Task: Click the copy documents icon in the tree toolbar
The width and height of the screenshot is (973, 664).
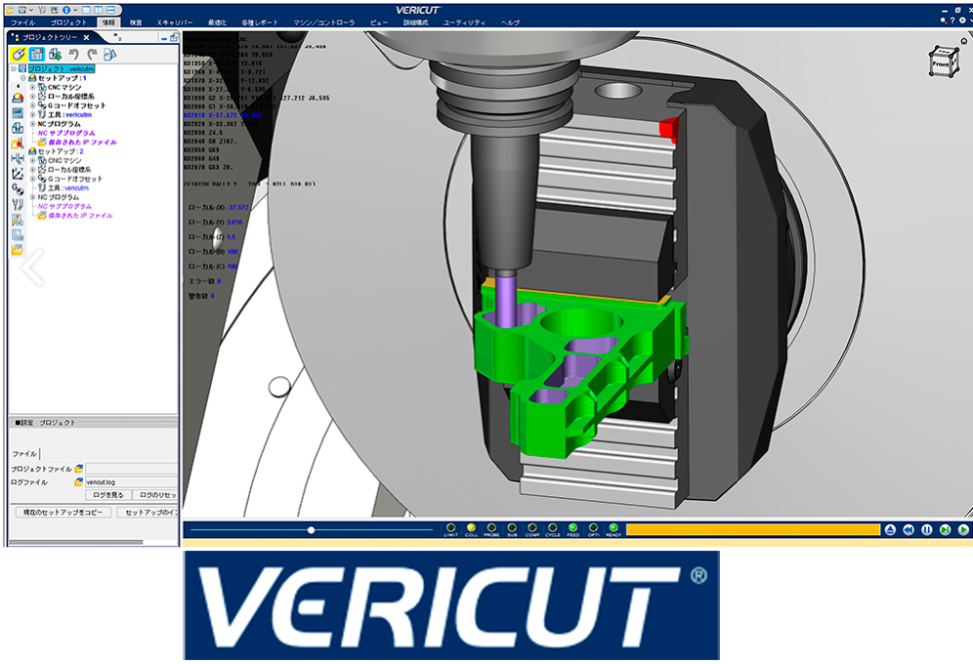Action: pos(109,55)
